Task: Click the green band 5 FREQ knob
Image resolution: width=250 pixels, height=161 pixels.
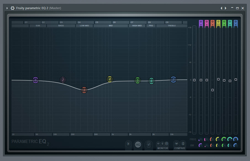Action: click(x=224, y=139)
